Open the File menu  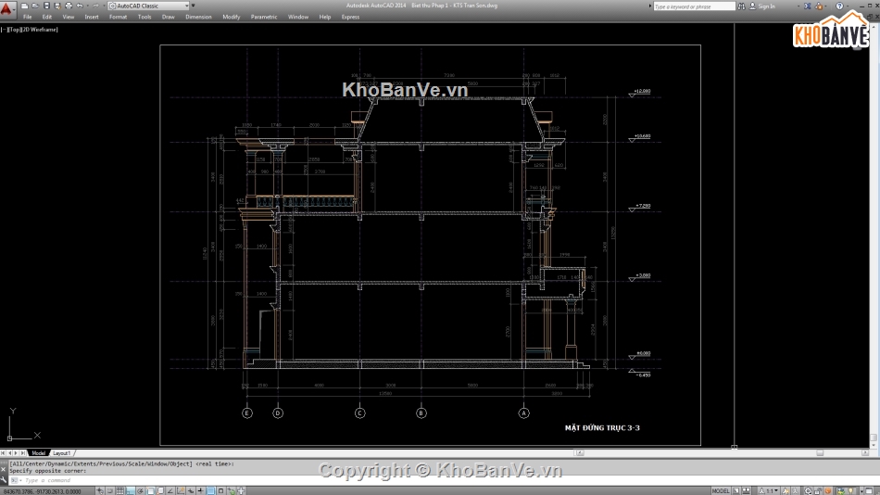point(27,17)
